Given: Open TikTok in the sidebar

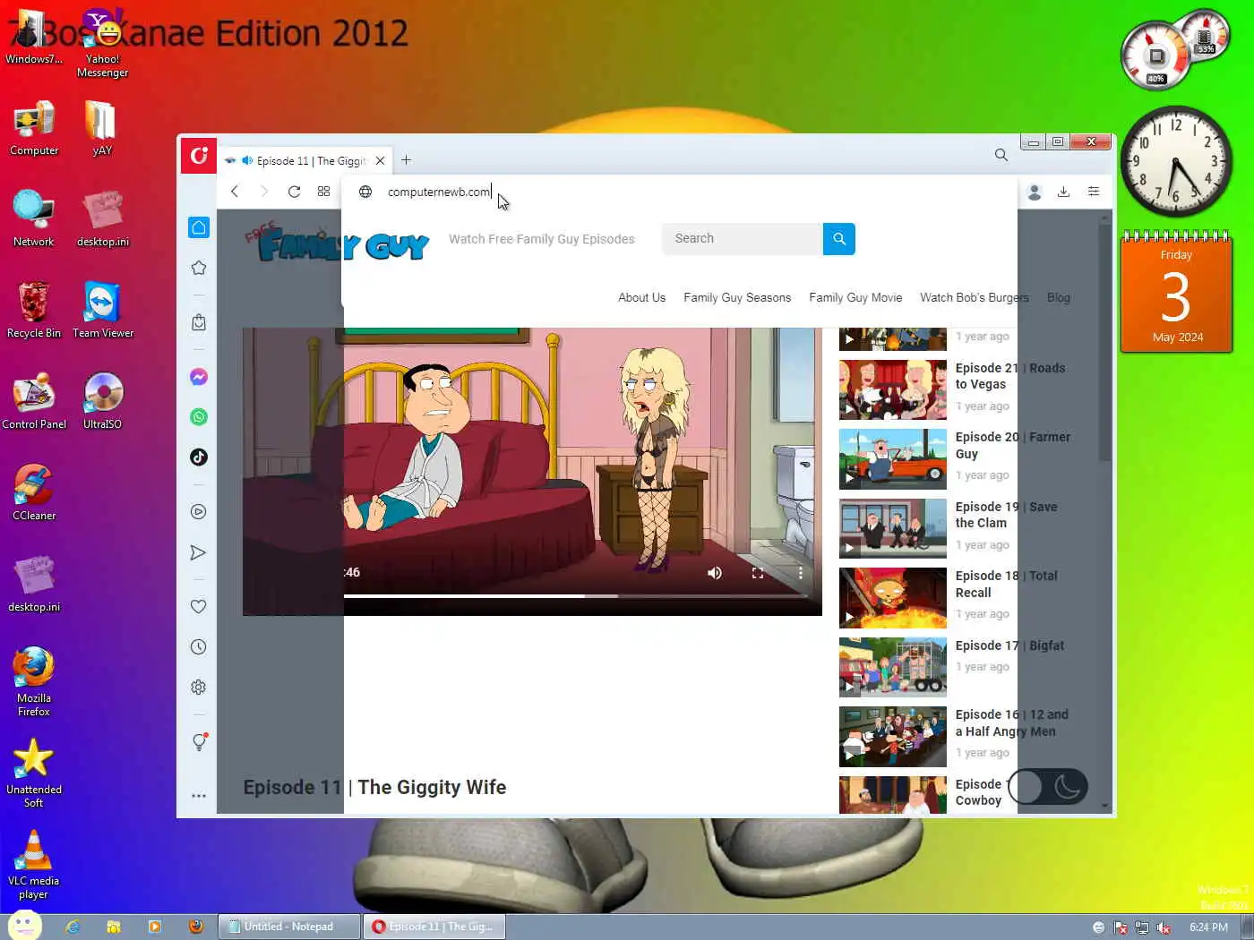Looking at the screenshot, I should (199, 457).
